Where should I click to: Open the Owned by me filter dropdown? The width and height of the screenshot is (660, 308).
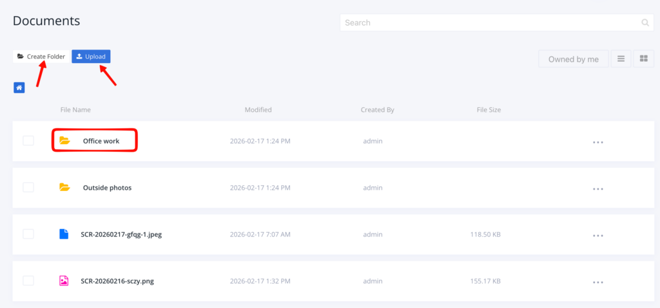[x=573, y=59]
